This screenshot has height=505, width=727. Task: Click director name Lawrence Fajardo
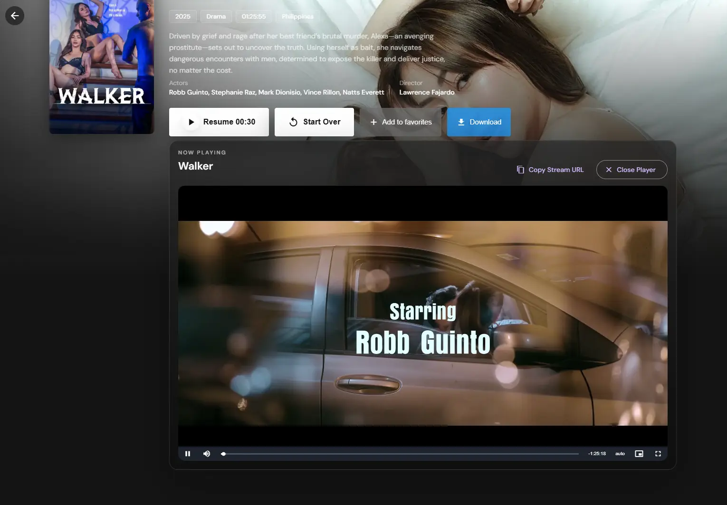[427, 92]
